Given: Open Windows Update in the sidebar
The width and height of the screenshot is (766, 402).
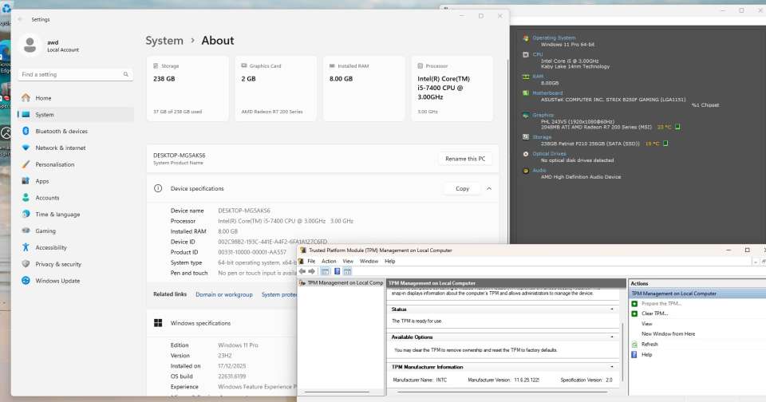Looking at the screenshot, I should (x=57, y=281).
